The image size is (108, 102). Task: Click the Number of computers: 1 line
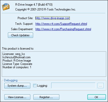17,67
